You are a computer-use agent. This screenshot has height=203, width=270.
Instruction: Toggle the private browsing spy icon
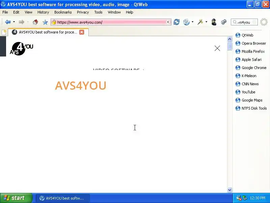(214, 22)
